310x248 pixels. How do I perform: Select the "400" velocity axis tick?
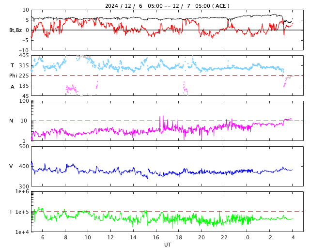24,166
